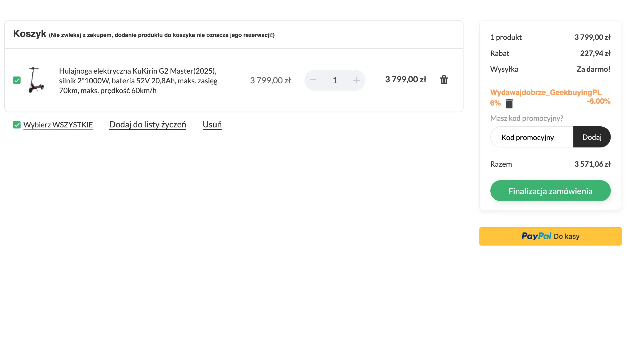This screenshot has height=354, width=644.
Task: Open the KuKirin scooter product thumbnail
Action: pyautogui.click(x=36, y=80)
